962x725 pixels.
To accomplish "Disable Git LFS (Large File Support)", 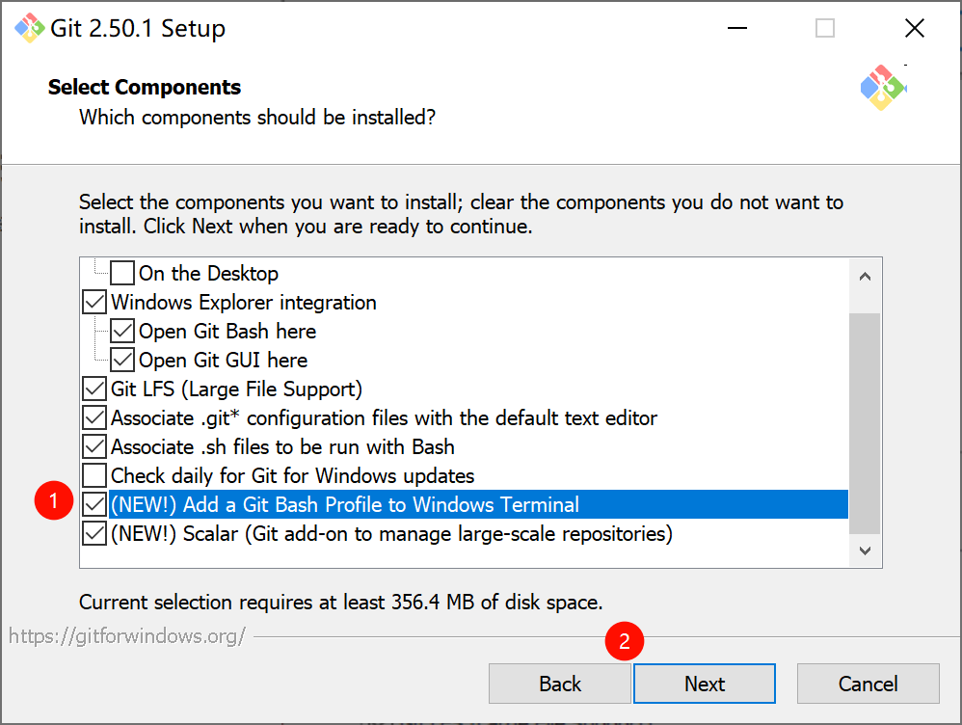I will [x=94, y=389].
